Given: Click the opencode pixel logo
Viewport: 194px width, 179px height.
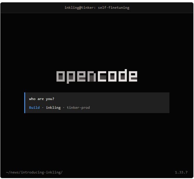Looking at the screenshot, I should click(97, 76).
